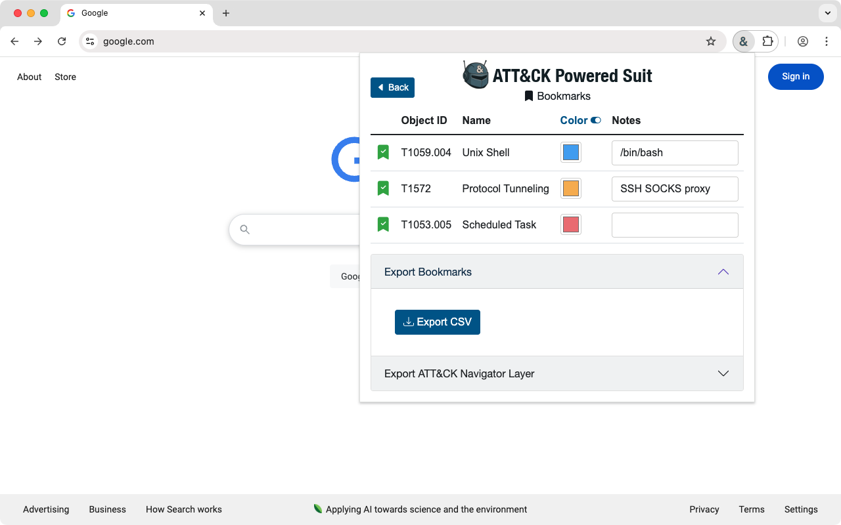The image size is (841, 525).
Task: Open the Privacy footer link
Action: [704, 509]
